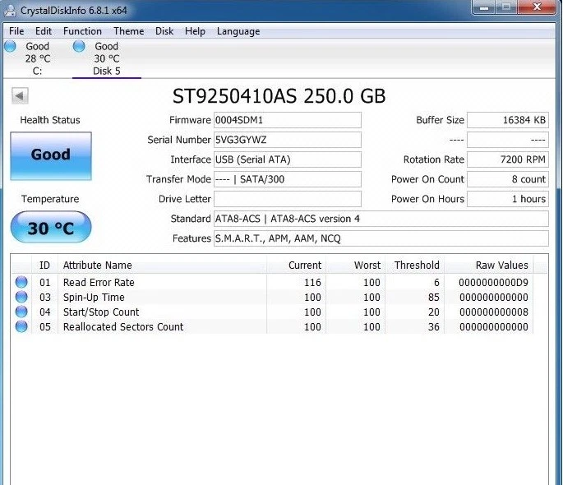
Task: Open the File menu
Action: pos(16,31)
